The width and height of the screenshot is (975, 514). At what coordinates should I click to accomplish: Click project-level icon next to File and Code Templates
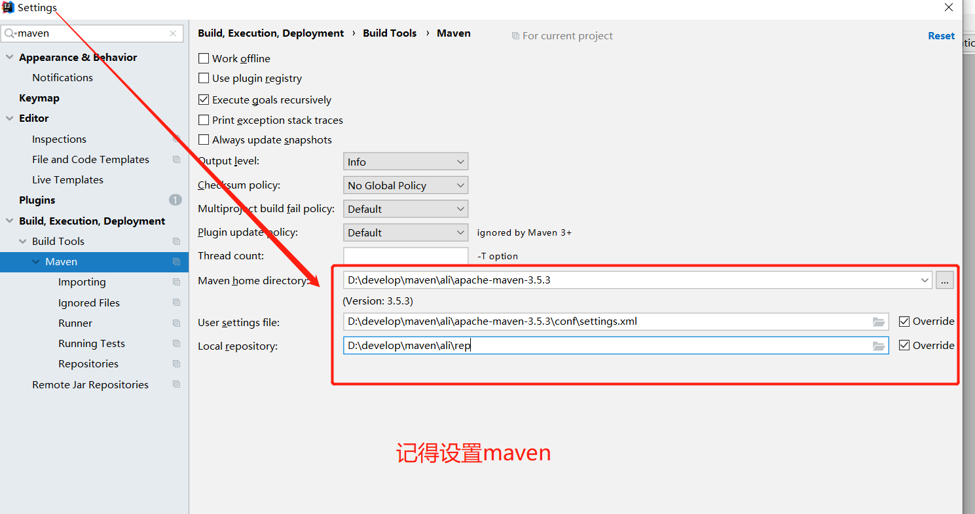tap(176, 159)
